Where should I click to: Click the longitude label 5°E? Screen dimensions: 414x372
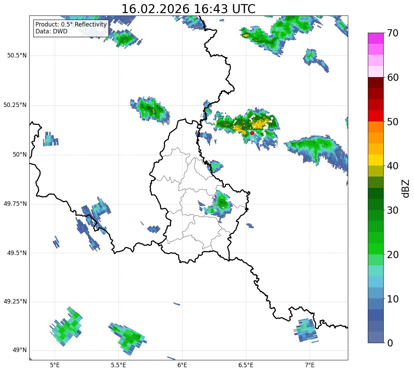click(x=55, y=365)
